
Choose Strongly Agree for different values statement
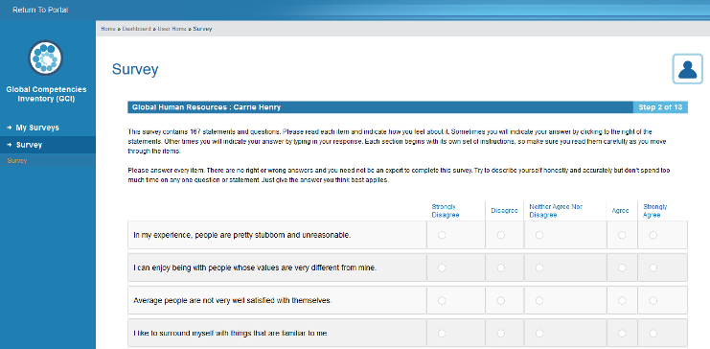click(x=653, y=268)
